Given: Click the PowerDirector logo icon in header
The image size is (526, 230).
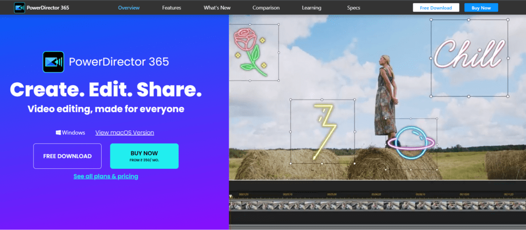Looking at the screenshot, I should [x=20, y=7].
